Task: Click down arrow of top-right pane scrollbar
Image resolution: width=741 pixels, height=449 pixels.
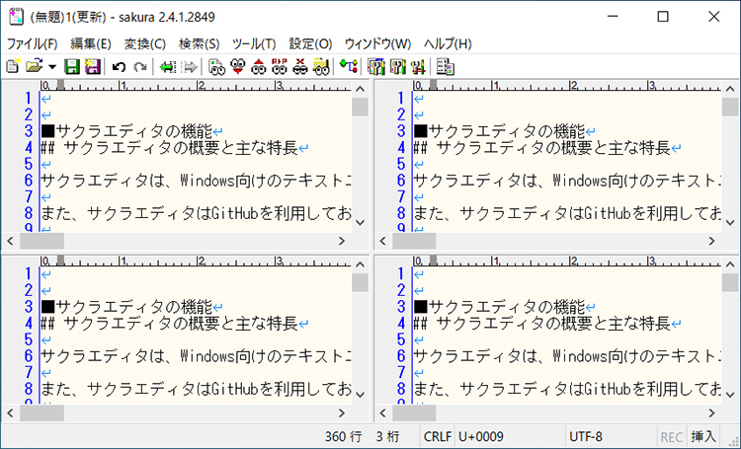Action: click(x=730, y=222)
